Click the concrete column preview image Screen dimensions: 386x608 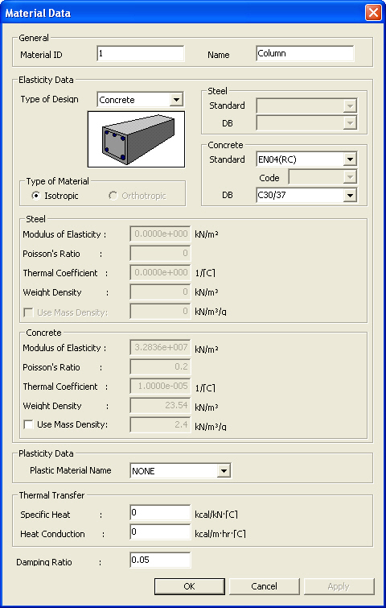136,139
